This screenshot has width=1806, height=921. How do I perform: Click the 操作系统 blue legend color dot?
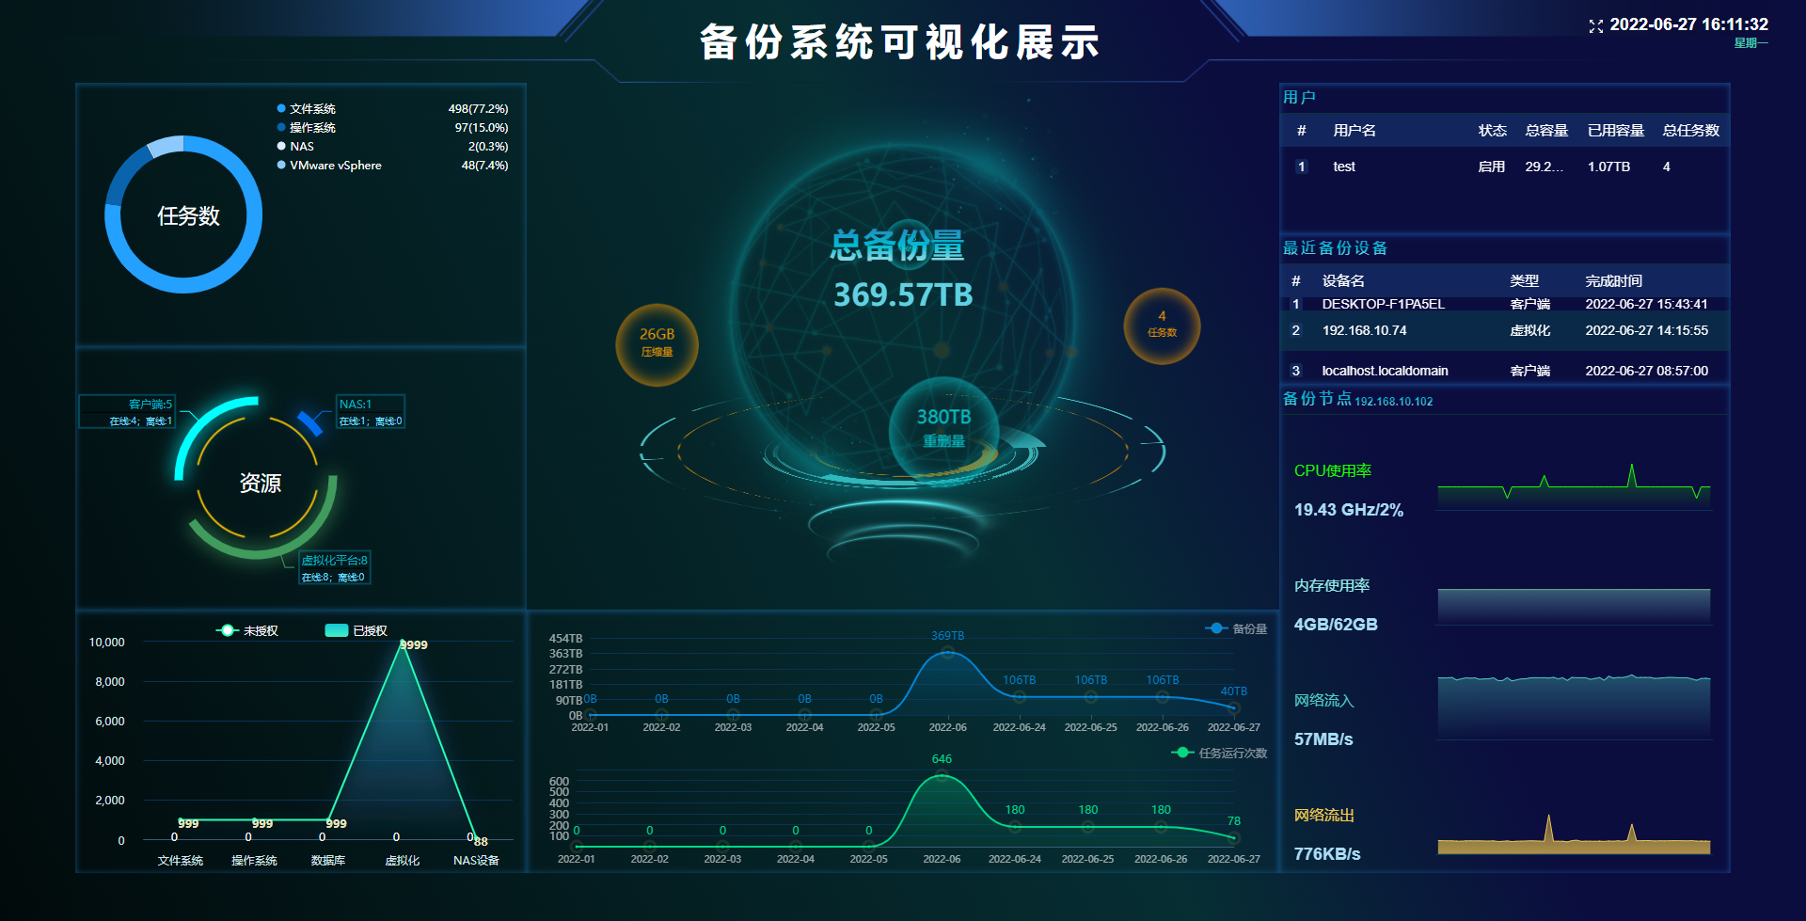281,128
